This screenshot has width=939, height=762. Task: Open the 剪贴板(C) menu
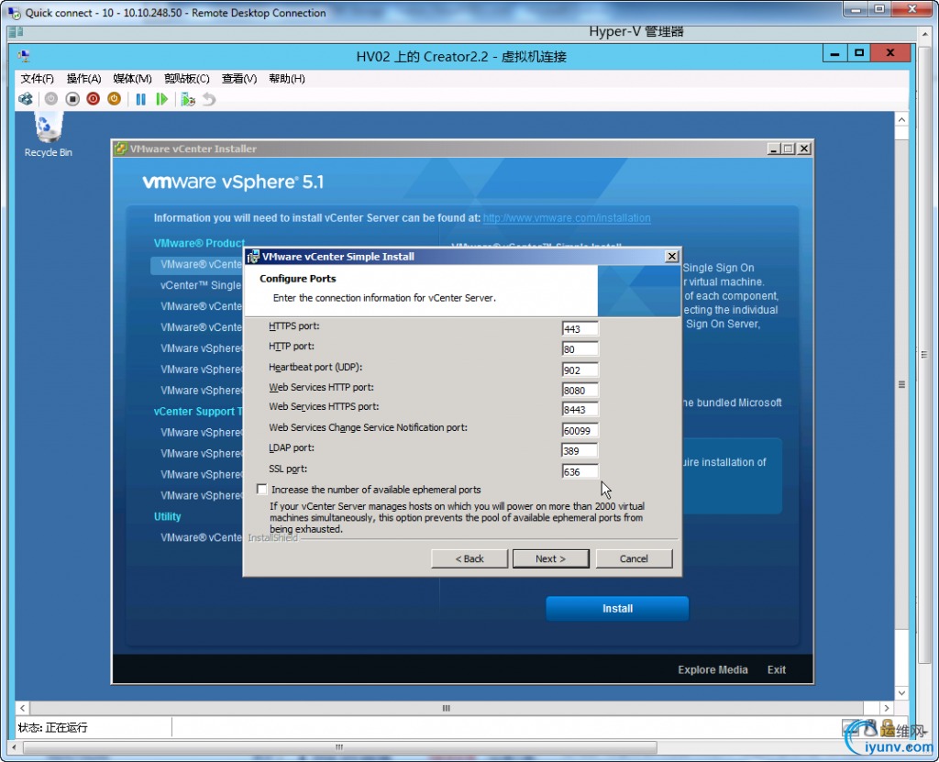(x=187, y=79)
